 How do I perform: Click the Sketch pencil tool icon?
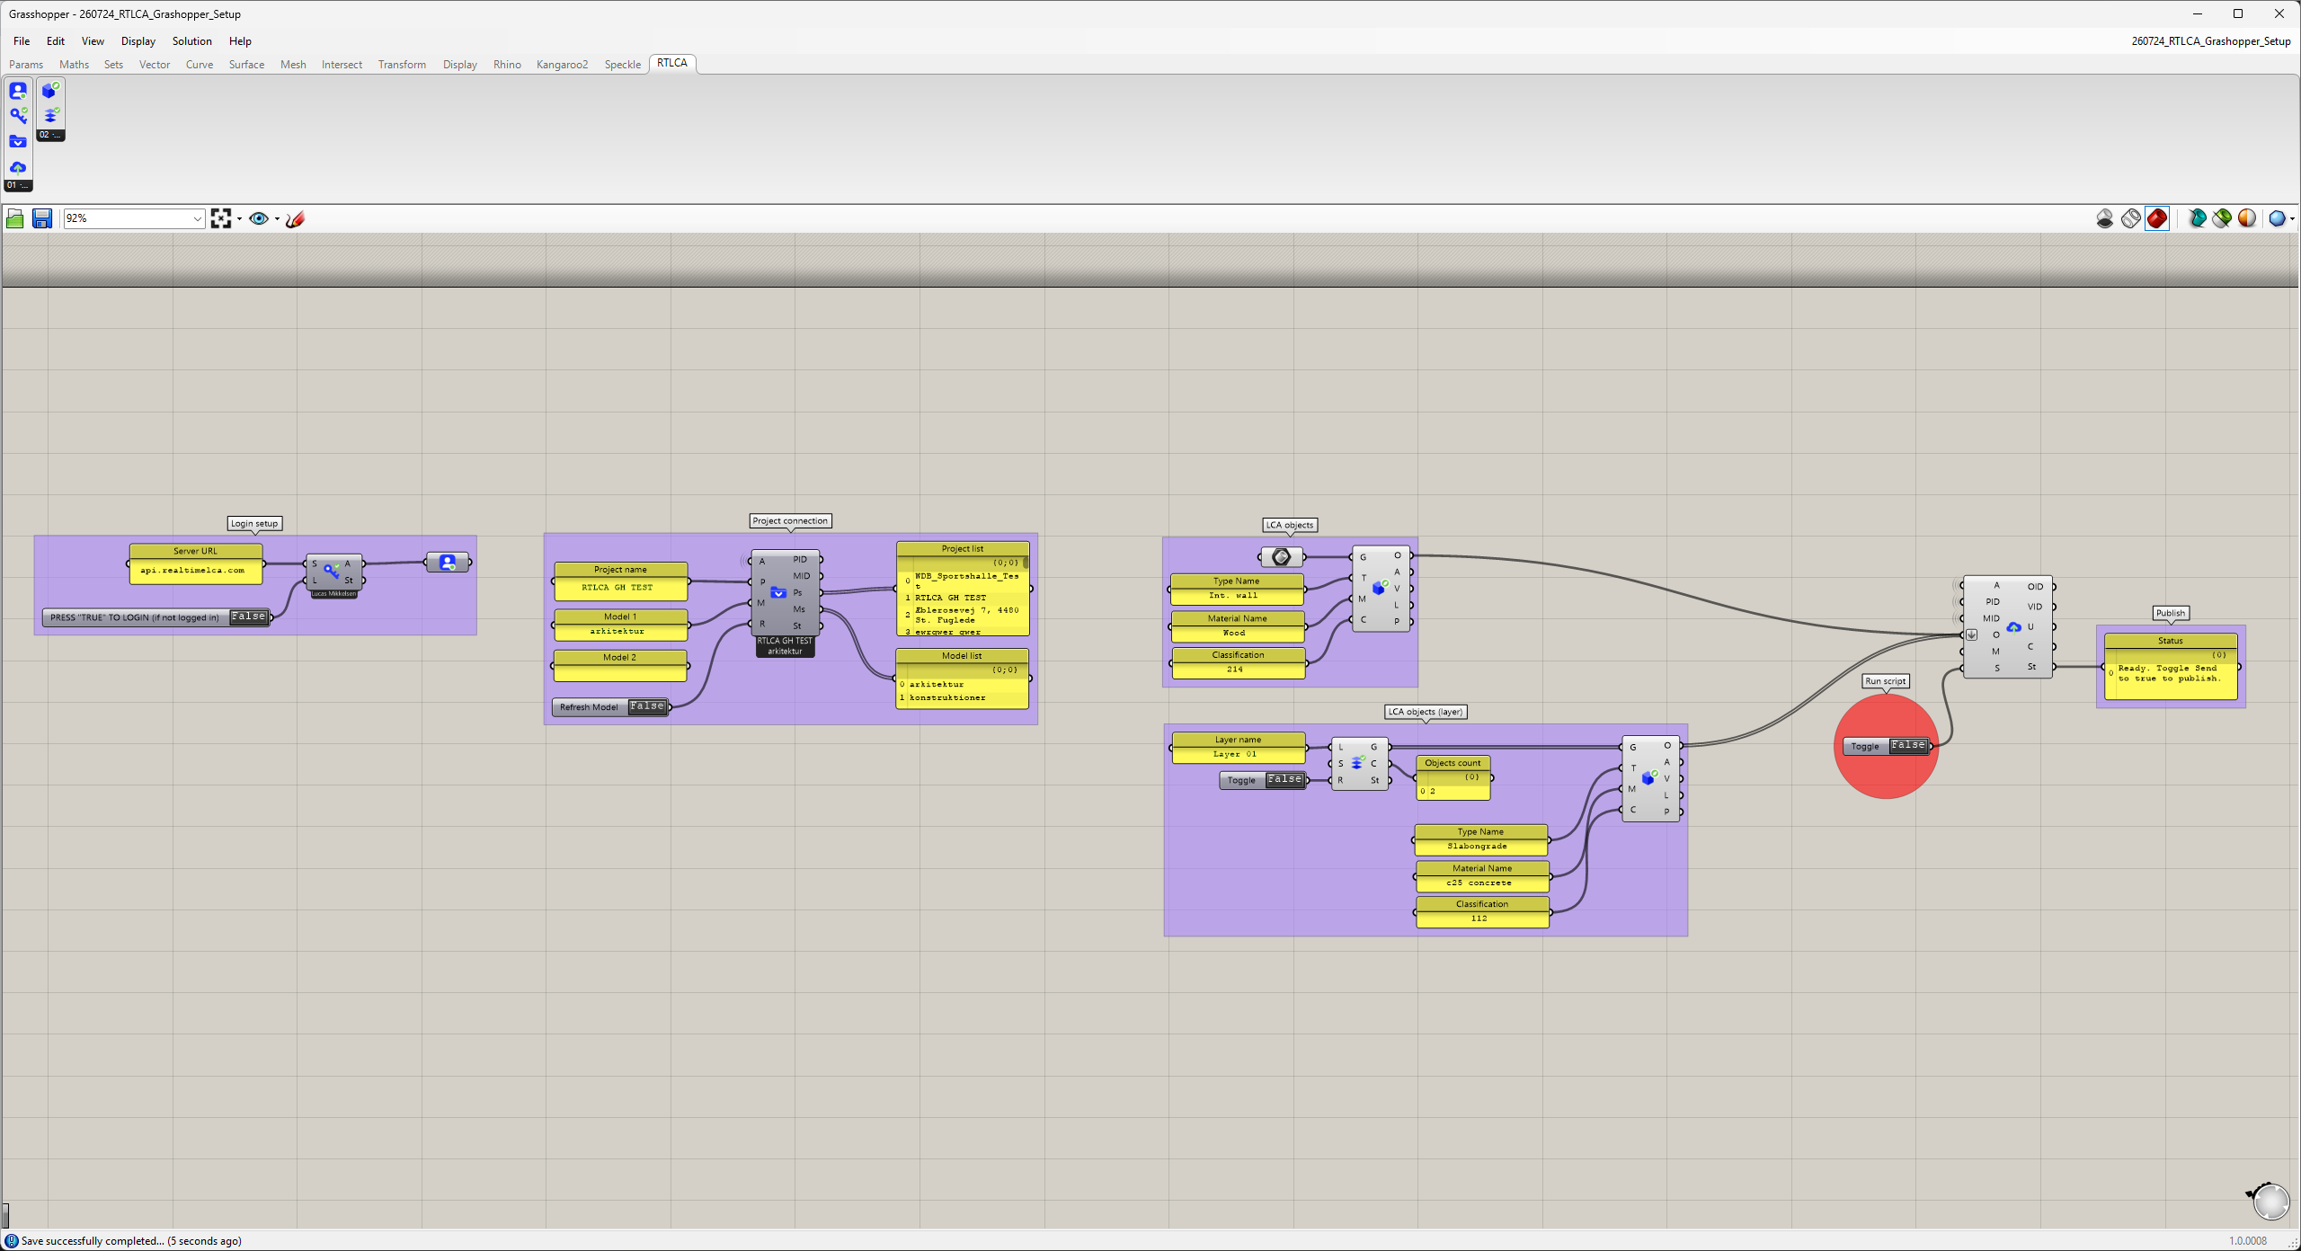click(295, 218)
